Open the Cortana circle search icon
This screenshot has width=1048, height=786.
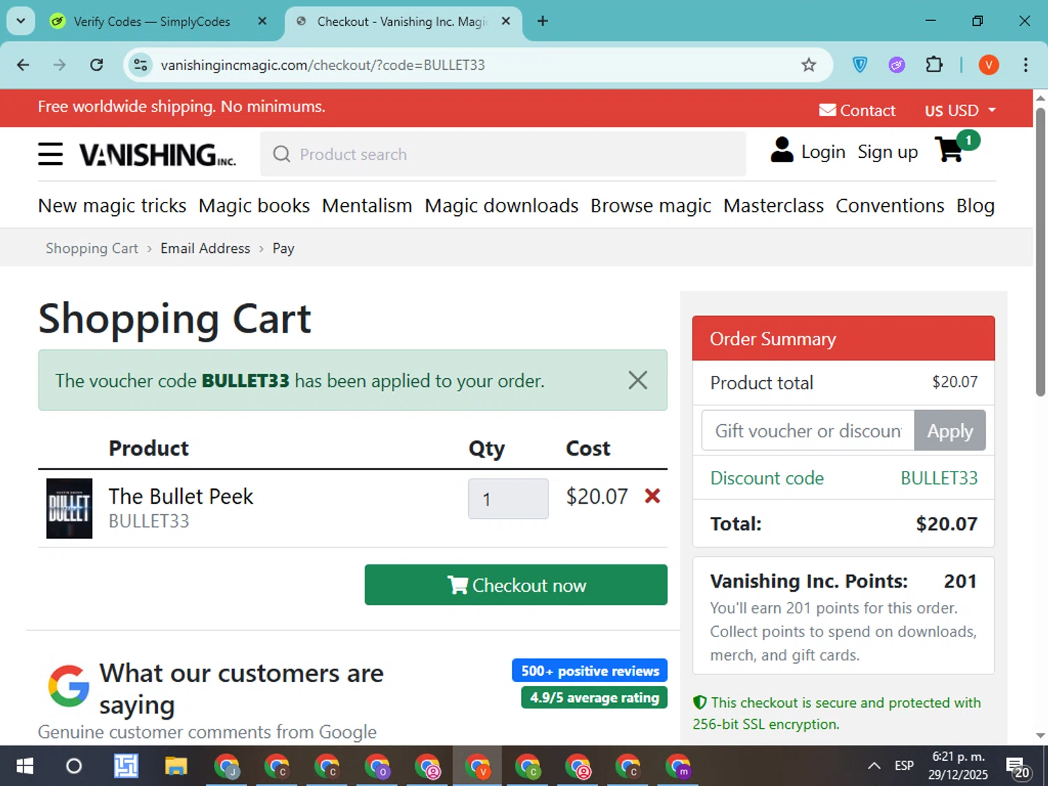(73, 766)
